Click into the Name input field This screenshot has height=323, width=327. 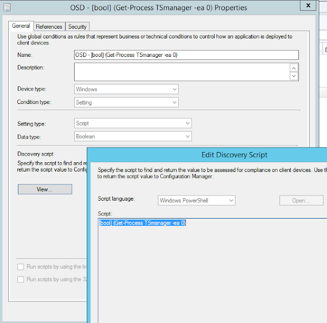[x=186, y=55]
